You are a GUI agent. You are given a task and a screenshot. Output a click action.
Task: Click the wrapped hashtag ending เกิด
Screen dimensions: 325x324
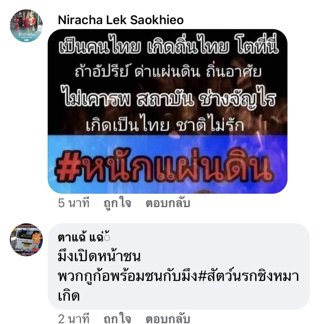(69, 296)
